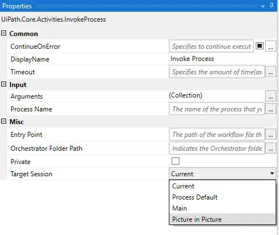Viewport: 279px width, 235px height.
Task: Click the (Collection) value text
Action: pos(185,95)
